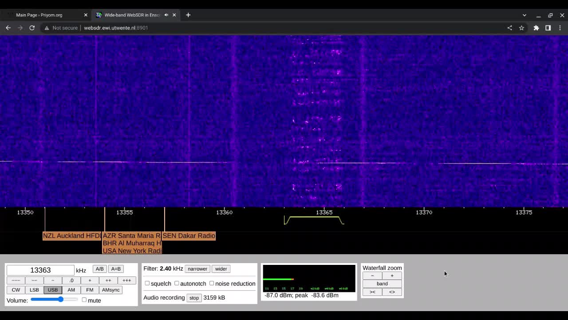
Task: Open the browser side panel
Action: (x=548, y=28)
